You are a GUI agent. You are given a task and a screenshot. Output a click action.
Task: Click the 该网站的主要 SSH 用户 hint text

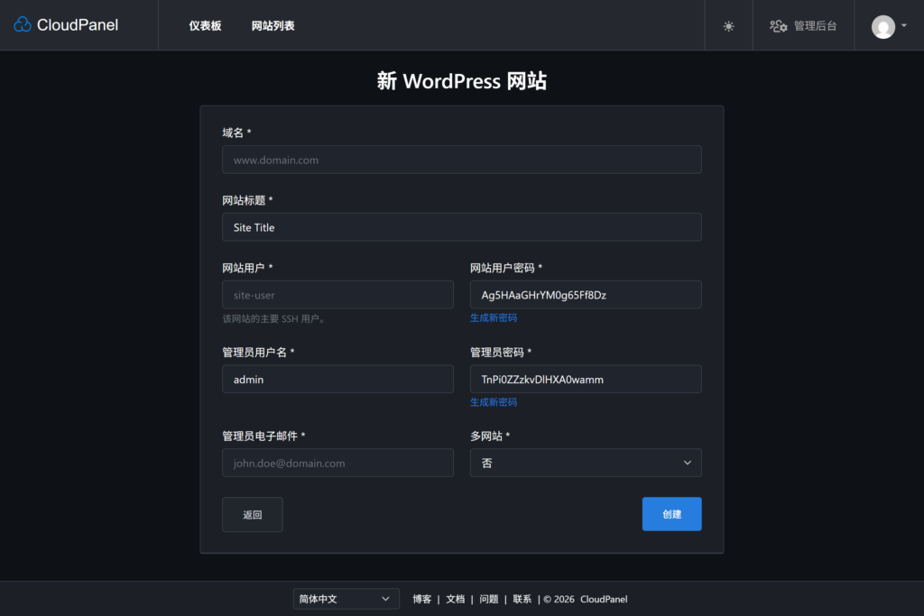tap(273, 318)
